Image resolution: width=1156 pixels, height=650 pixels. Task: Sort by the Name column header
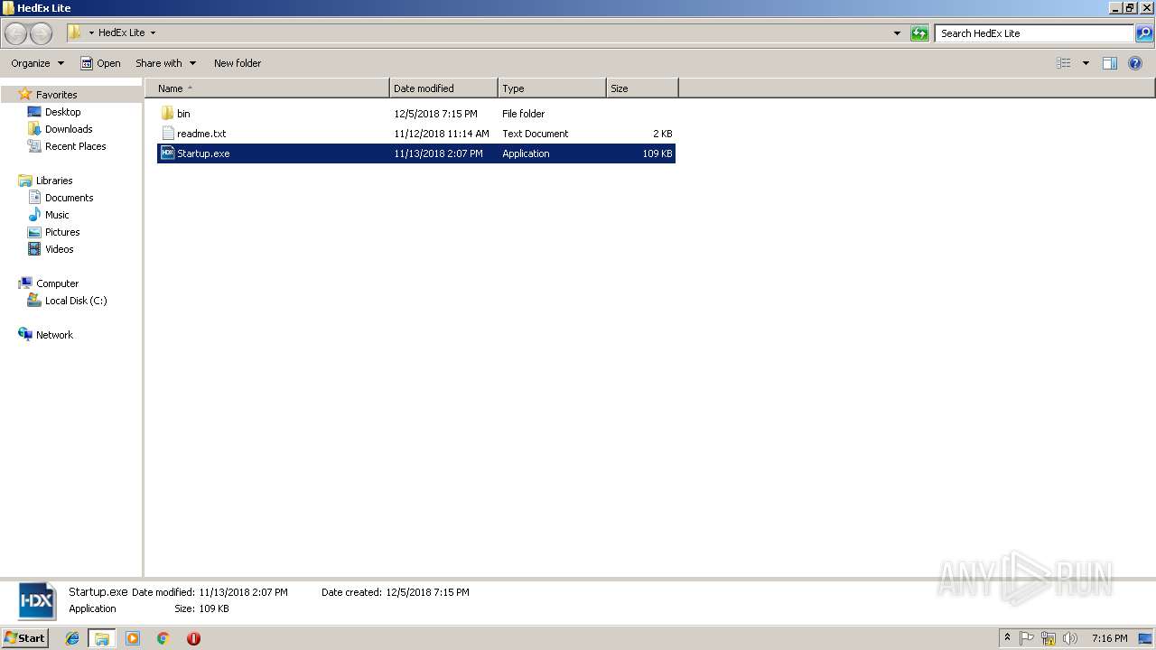267,88
